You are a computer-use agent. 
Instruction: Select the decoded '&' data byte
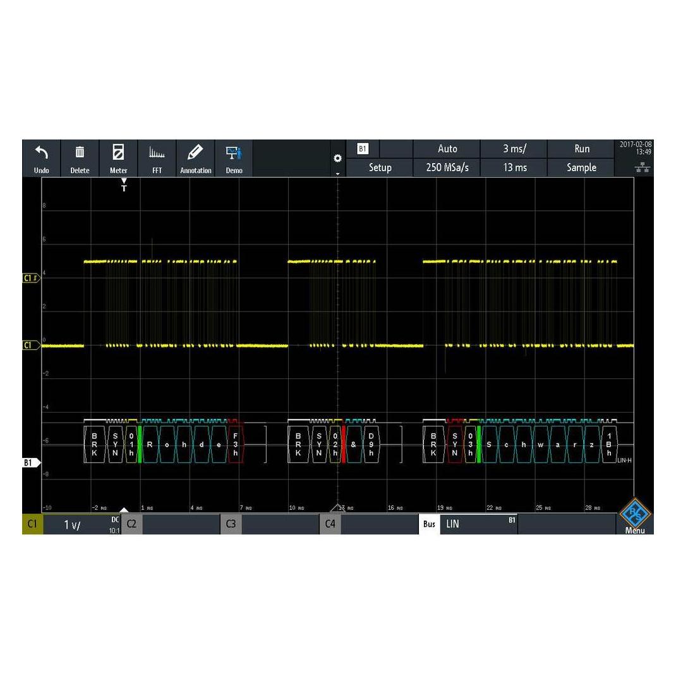[354, 445]
